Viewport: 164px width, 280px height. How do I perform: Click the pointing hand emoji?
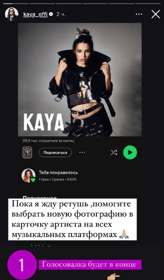click(x=113, y=276)
